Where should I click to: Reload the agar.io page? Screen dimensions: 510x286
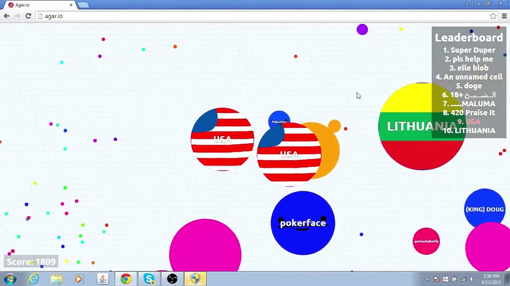point(28,16)
